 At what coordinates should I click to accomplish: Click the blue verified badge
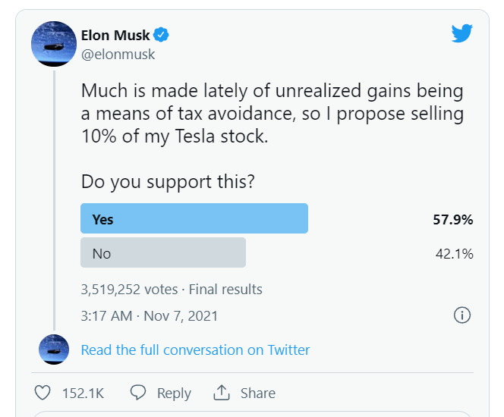click(162, 35)
